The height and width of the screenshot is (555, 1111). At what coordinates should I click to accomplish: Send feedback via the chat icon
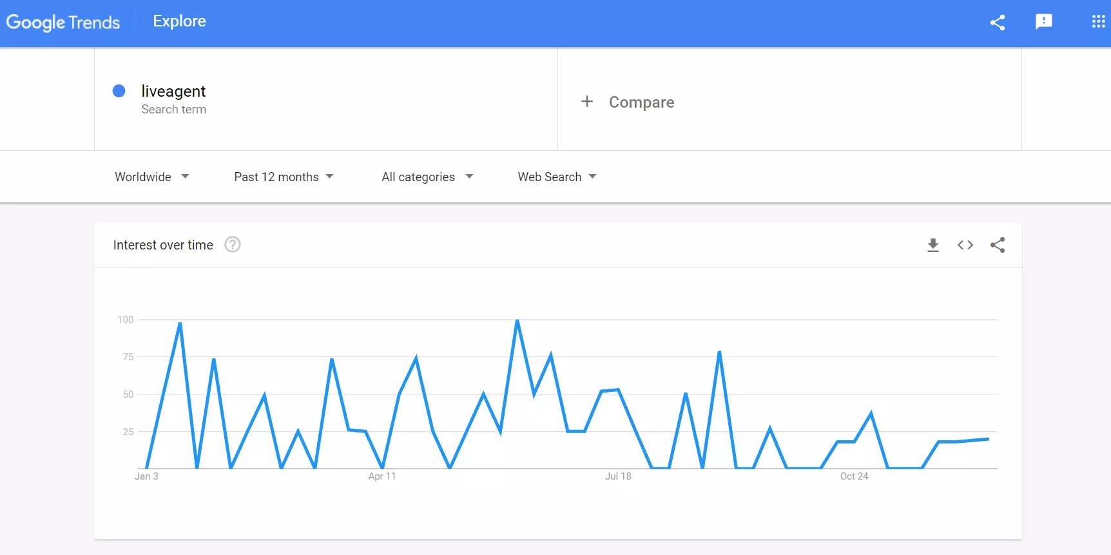click(1044, 21)
